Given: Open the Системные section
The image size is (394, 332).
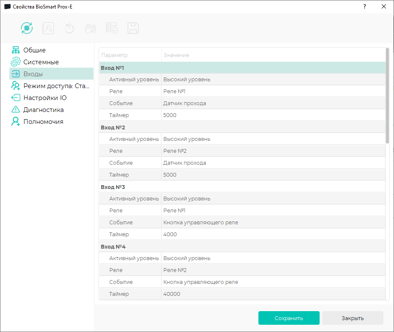Looking at the screenshot, I should click(41, 62).
